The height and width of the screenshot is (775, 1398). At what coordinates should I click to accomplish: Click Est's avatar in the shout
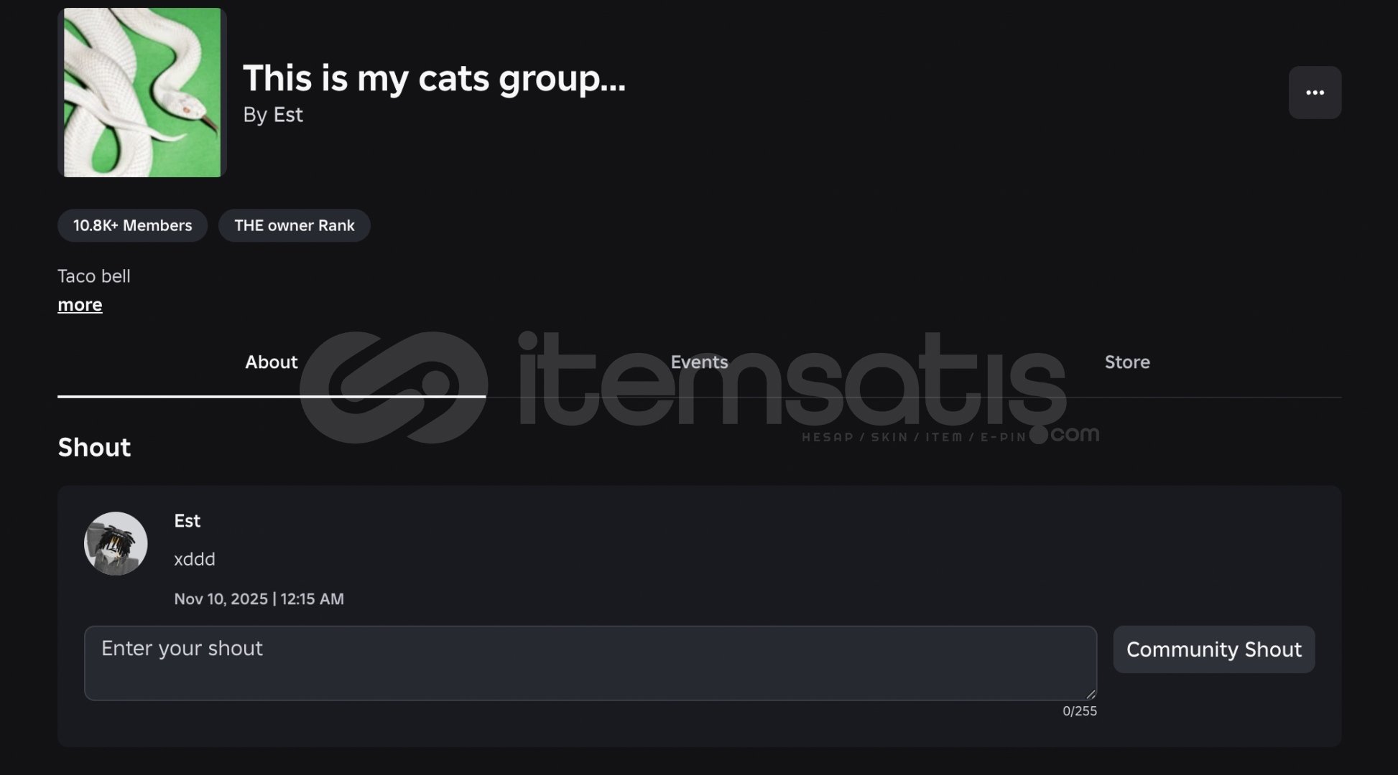click(x=116, y=543)
